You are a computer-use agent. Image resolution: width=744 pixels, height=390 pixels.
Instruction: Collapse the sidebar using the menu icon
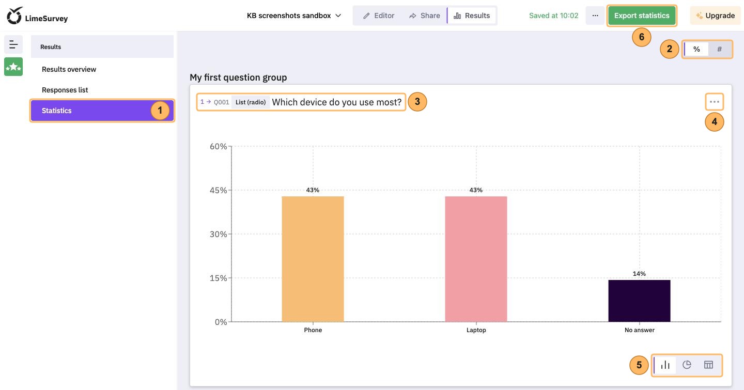click(13, 44)
